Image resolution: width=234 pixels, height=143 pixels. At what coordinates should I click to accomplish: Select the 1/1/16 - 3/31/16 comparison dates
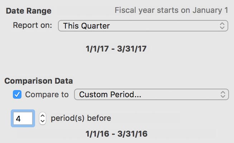(x=116, y=134)
